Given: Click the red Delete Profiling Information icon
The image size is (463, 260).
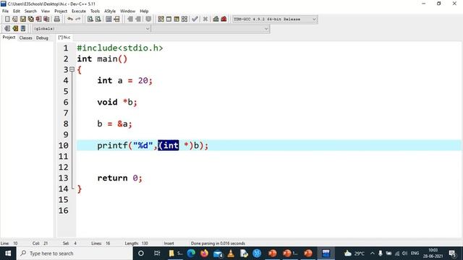Looking at the screenshot, I should (224, 19).
